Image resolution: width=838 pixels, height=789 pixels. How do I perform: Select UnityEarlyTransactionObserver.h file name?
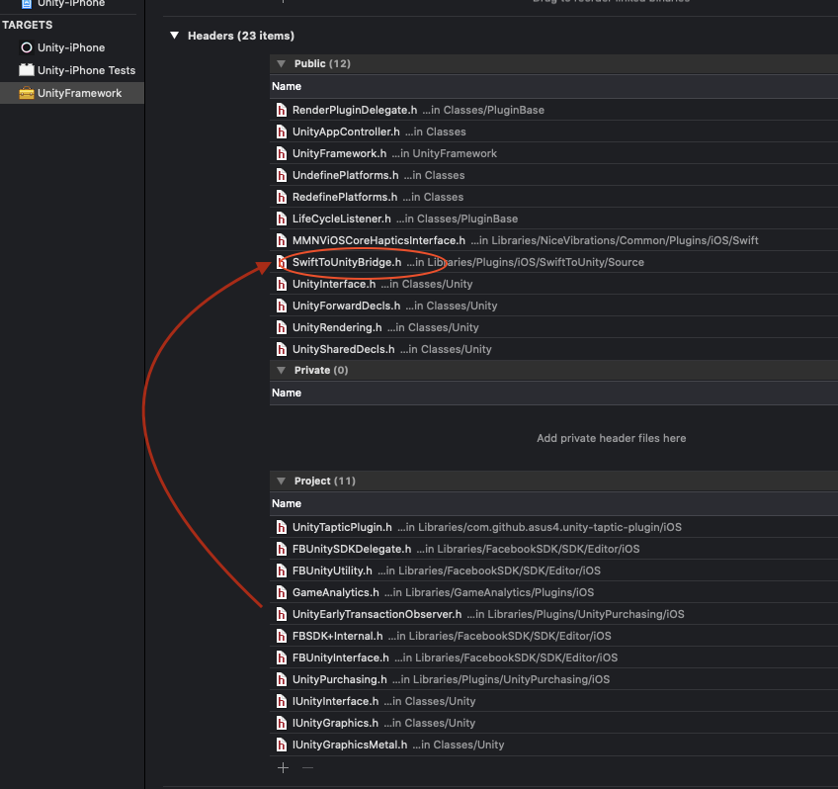(x=377, y=614)
